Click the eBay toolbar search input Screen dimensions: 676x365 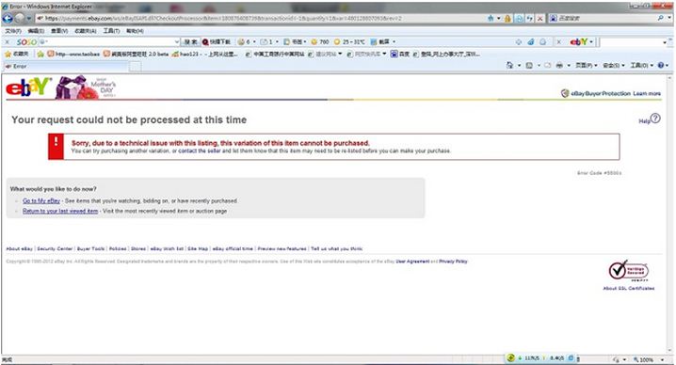pos(630,42)
